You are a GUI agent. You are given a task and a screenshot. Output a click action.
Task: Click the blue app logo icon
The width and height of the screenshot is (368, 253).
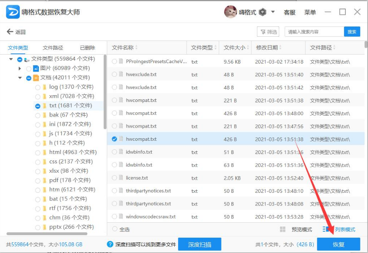pos(12,12)
